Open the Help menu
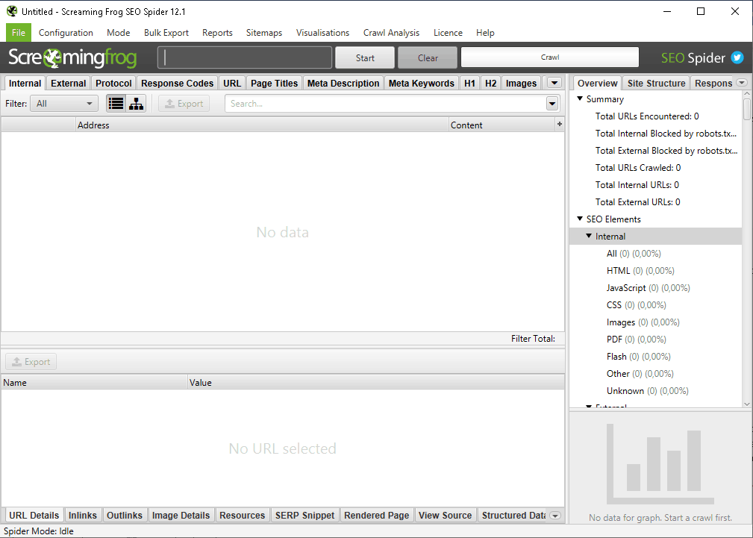 [485, 33]
